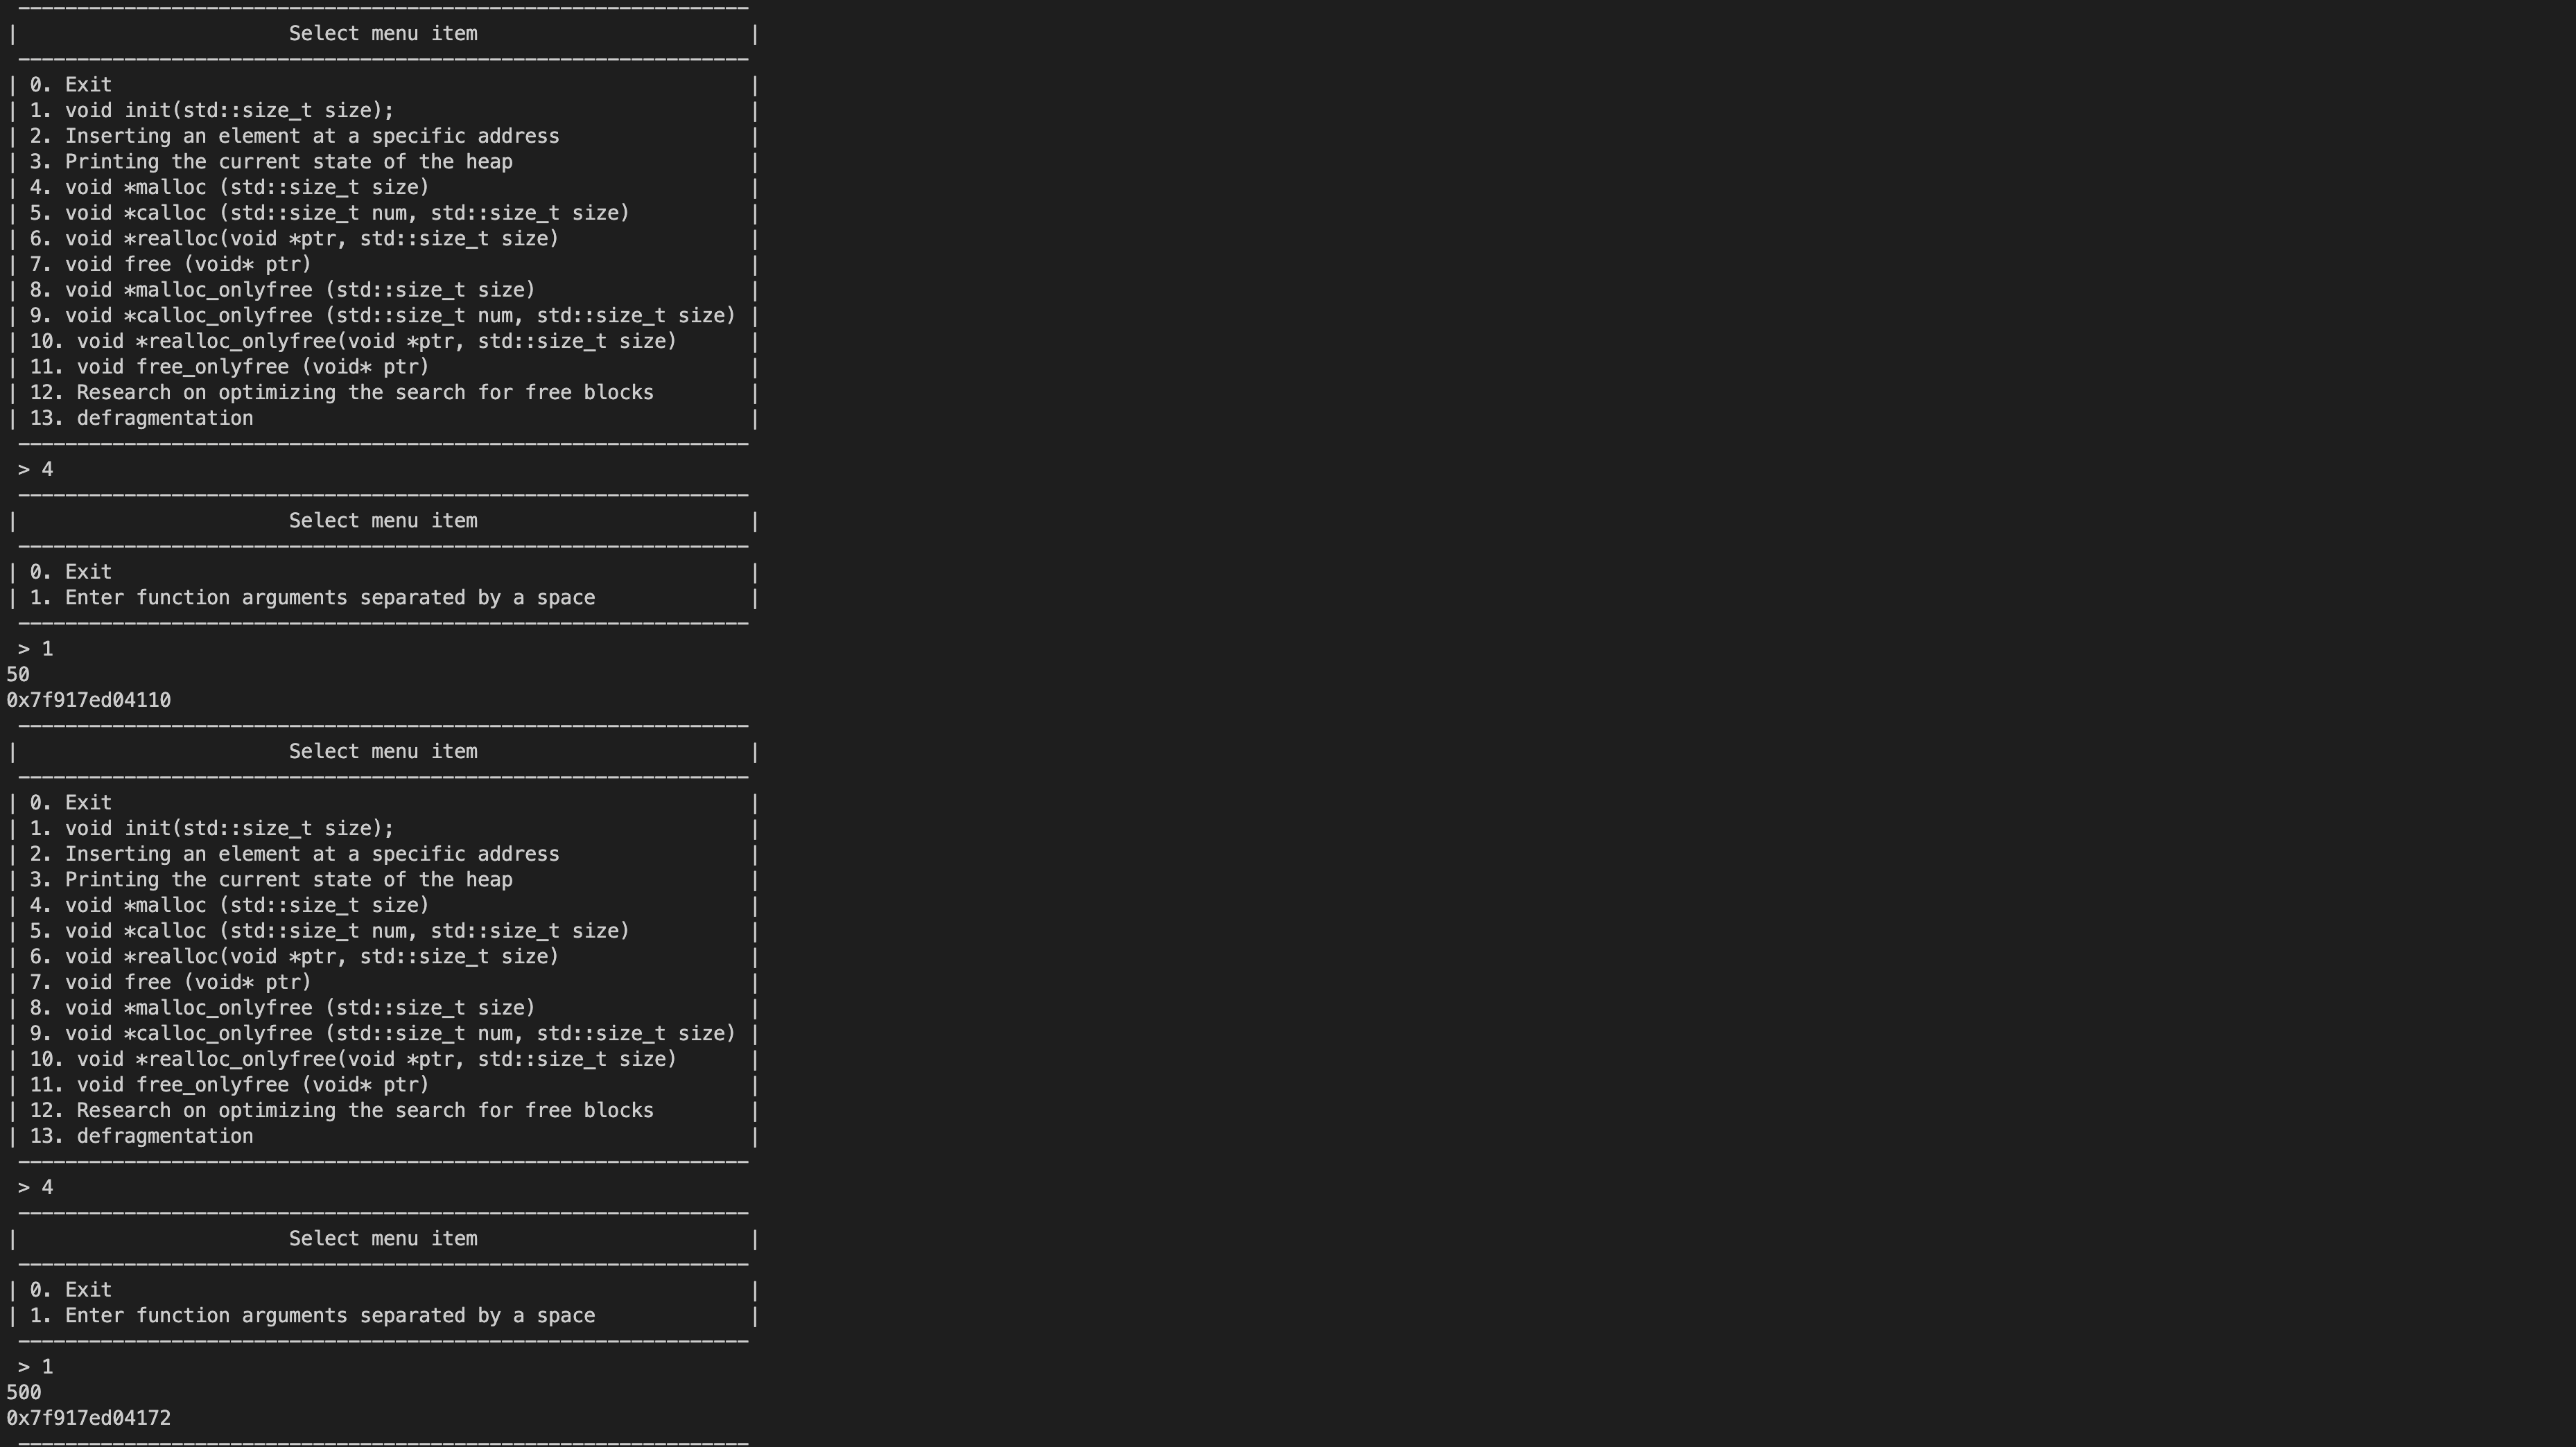
Task: Click the first '5. void *calloc' line
Action: tap(330, 213)
